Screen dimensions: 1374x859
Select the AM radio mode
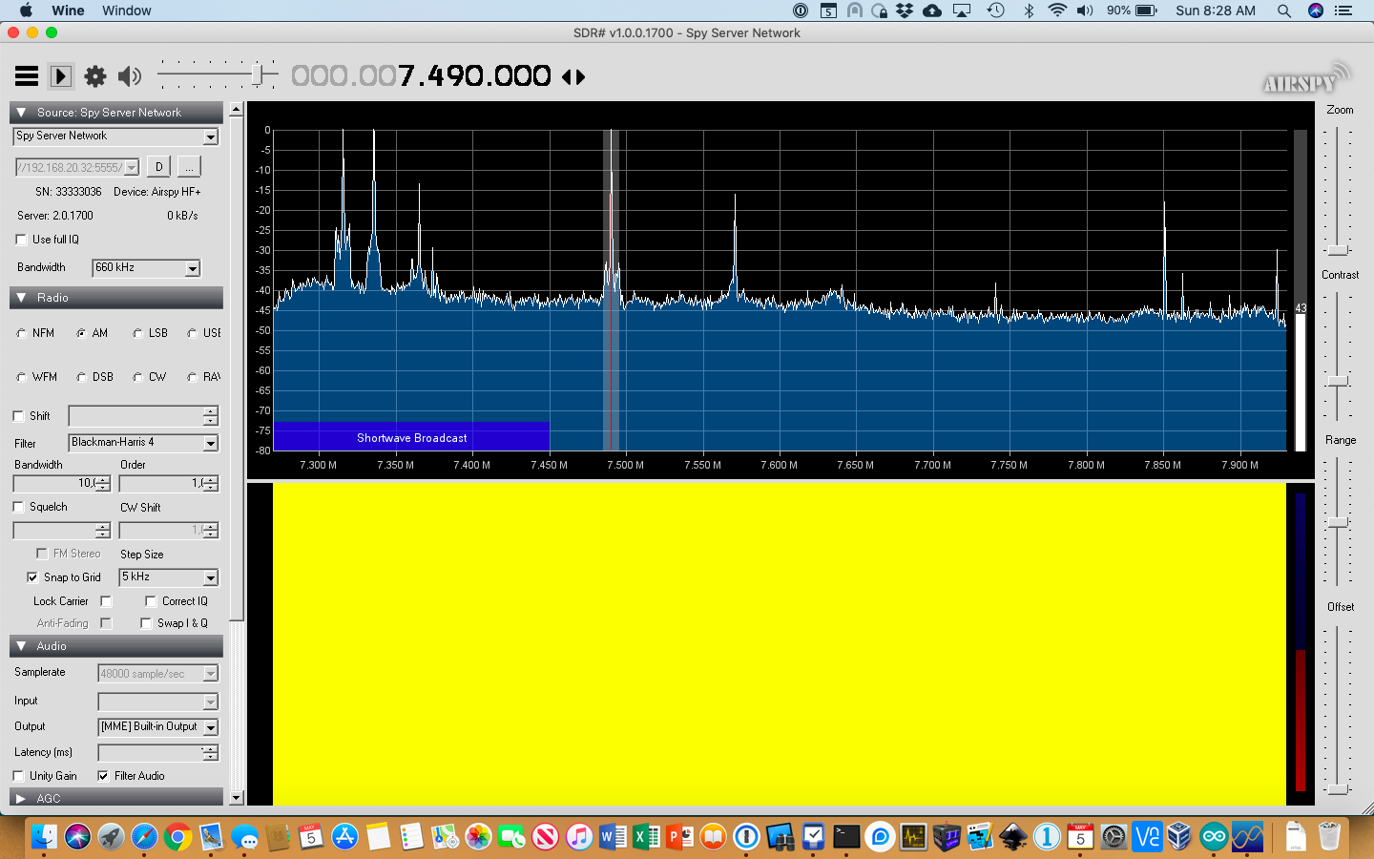click(81, 333)
